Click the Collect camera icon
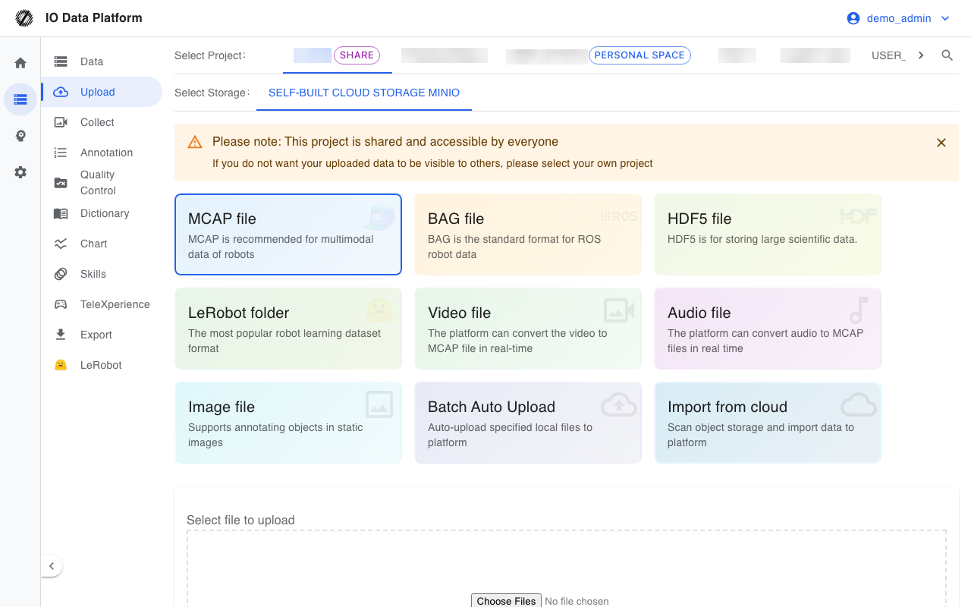The image size is (971, 607). click(x=61, y=122)
